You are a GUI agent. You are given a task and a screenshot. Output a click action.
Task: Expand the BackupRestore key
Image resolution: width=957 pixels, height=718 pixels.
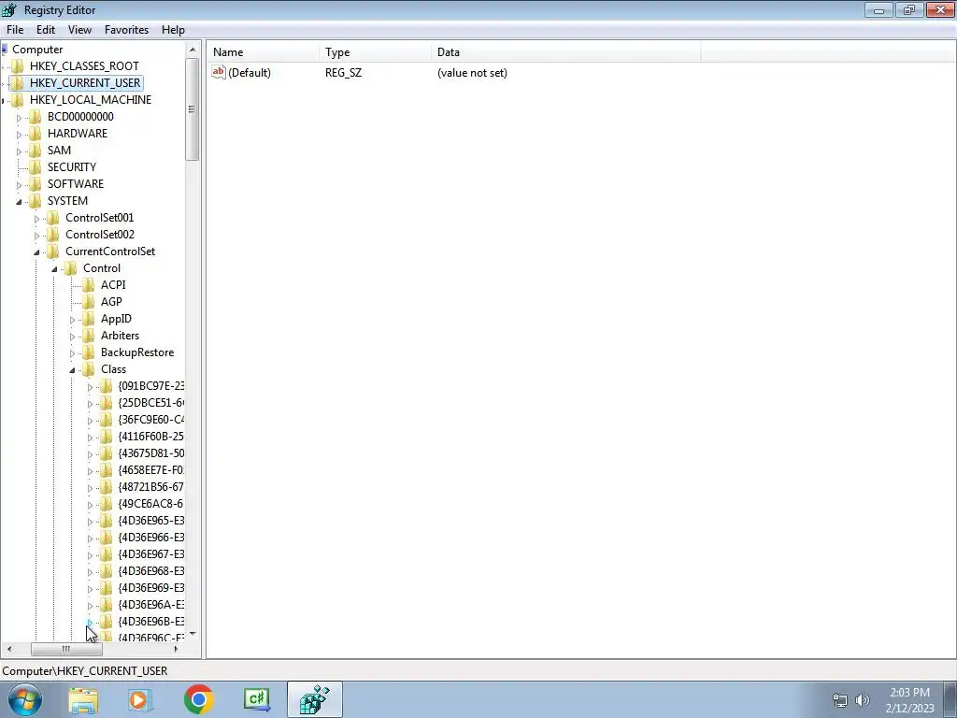tap(72, 352)
